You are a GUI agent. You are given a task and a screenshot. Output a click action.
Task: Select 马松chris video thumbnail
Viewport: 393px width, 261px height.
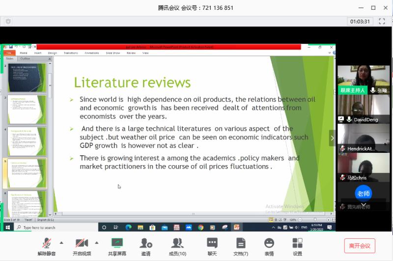pyautogui.click(x=364, y=167)
